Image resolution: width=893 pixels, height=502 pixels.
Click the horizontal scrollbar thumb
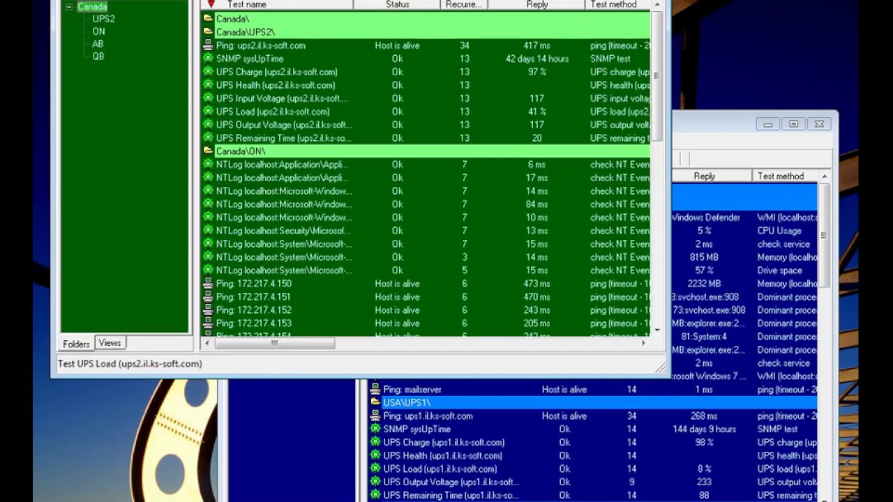275,343
